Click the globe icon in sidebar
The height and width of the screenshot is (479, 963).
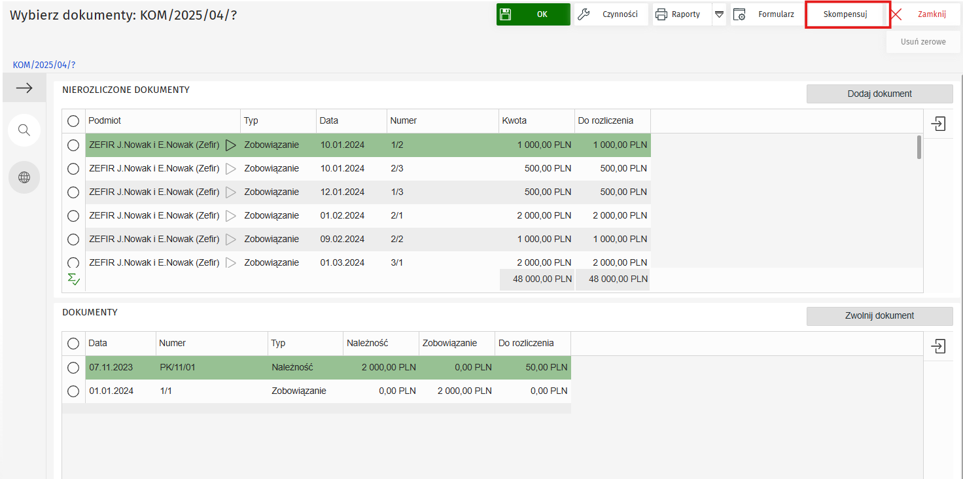pyautogui.click(x=24, y=177)
